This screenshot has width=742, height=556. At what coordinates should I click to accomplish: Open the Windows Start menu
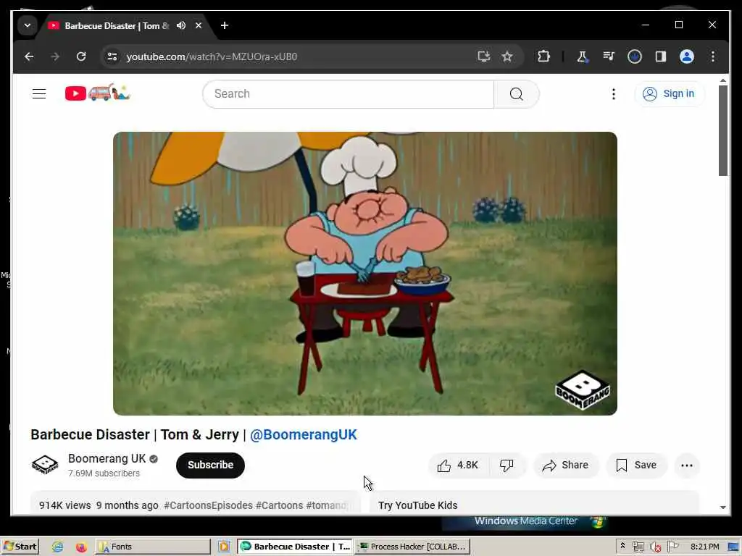[20, 547]
